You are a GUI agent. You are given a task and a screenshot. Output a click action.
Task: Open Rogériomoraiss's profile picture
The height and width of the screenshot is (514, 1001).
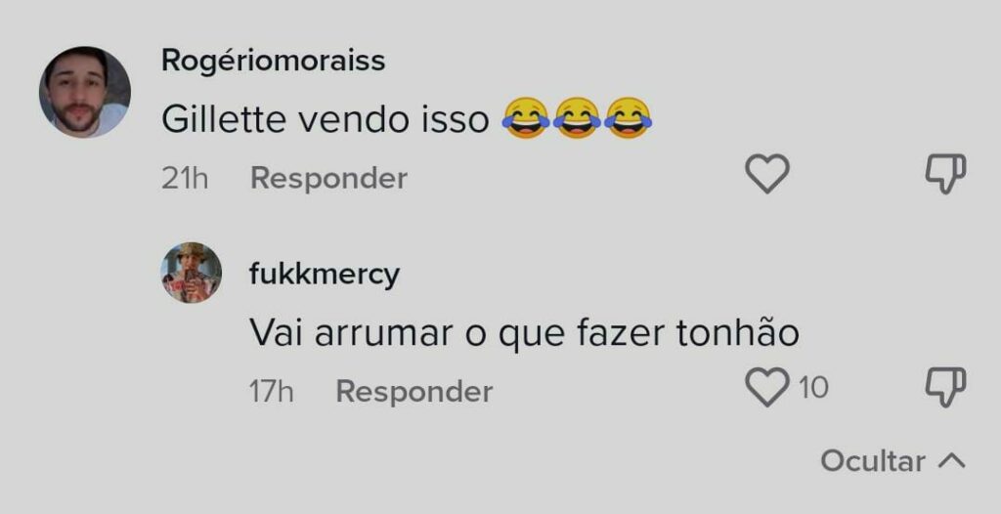coord(85,91)
